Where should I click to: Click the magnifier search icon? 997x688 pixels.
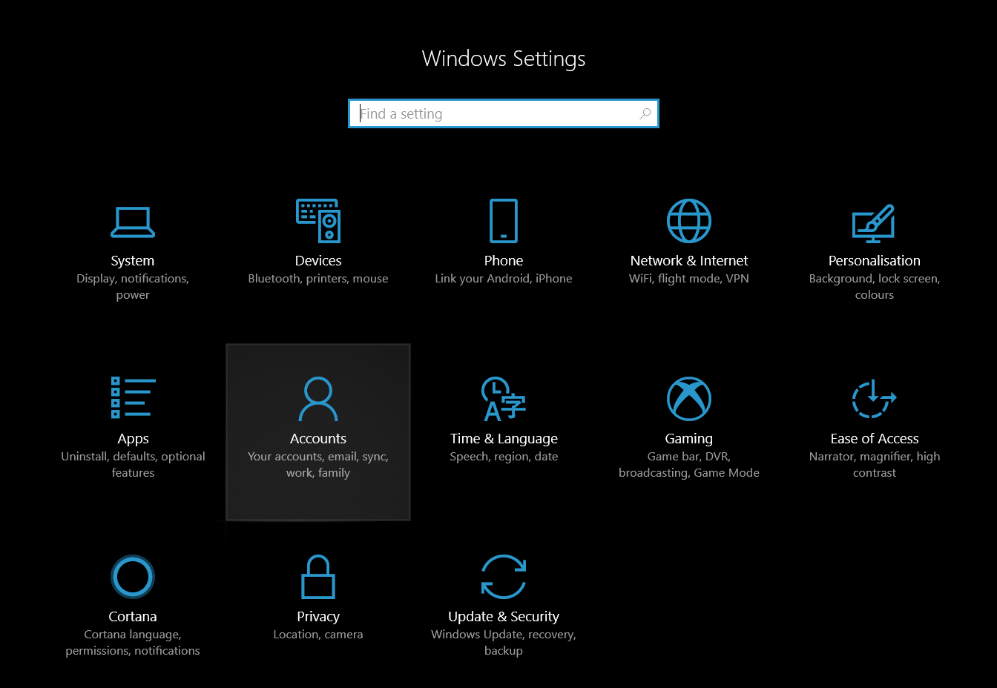[645, 113]
